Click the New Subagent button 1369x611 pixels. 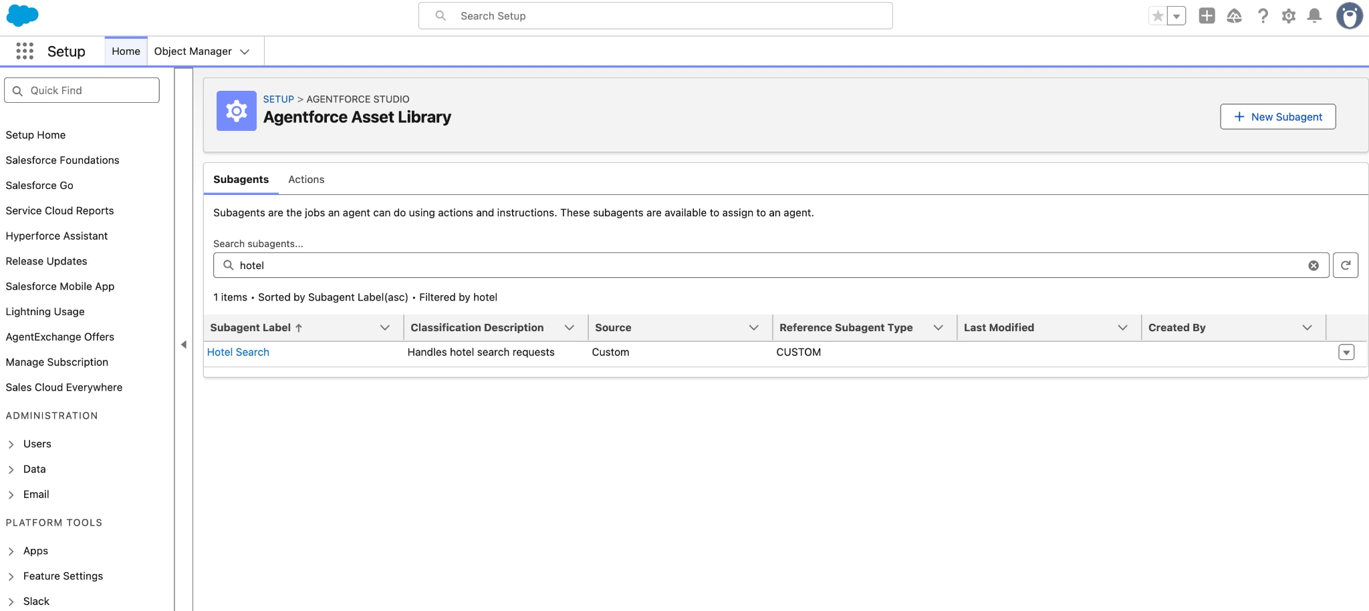[x=1277, y=117]
